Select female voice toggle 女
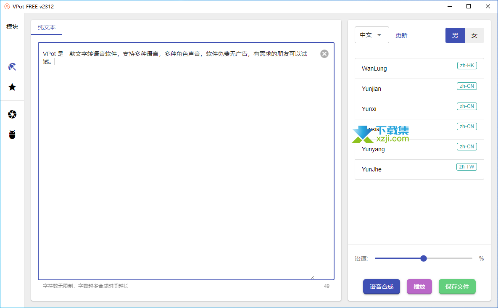498x308 pixels. click(474, 35)
